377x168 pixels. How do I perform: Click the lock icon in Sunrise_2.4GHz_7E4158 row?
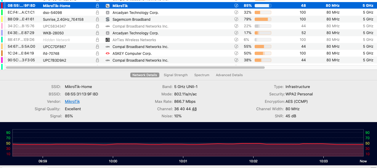pyautogui.click(x=97, y=19)
